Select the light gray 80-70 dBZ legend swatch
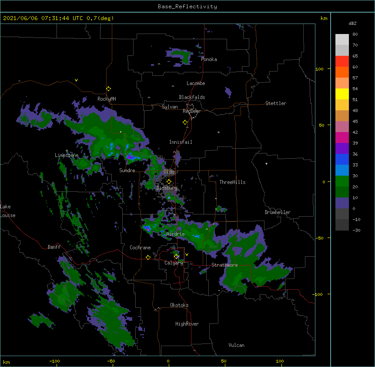Screen dimensions: 375x367 [342, 40]
